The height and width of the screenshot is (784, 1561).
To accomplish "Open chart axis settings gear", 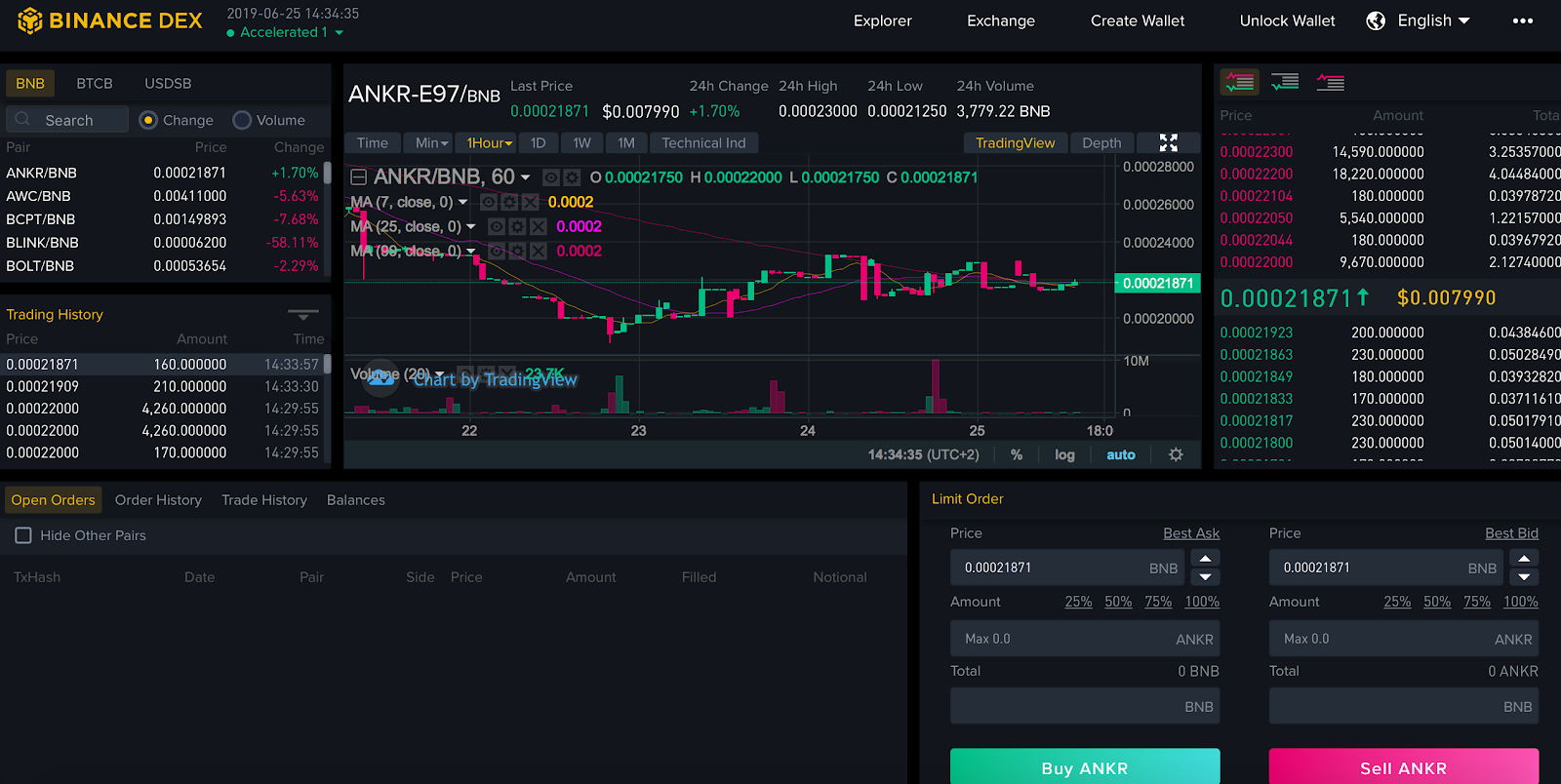I will tap(1176, 454).
